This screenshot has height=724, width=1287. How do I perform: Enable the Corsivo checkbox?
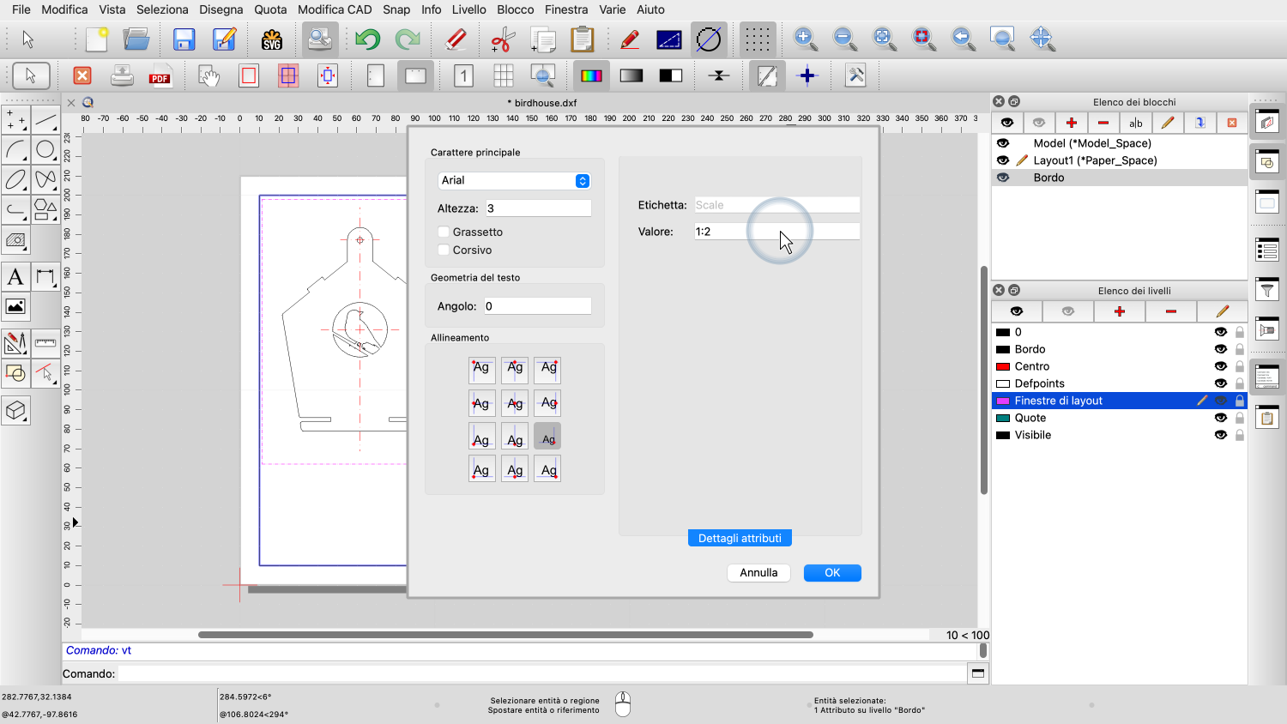(444, 250)
